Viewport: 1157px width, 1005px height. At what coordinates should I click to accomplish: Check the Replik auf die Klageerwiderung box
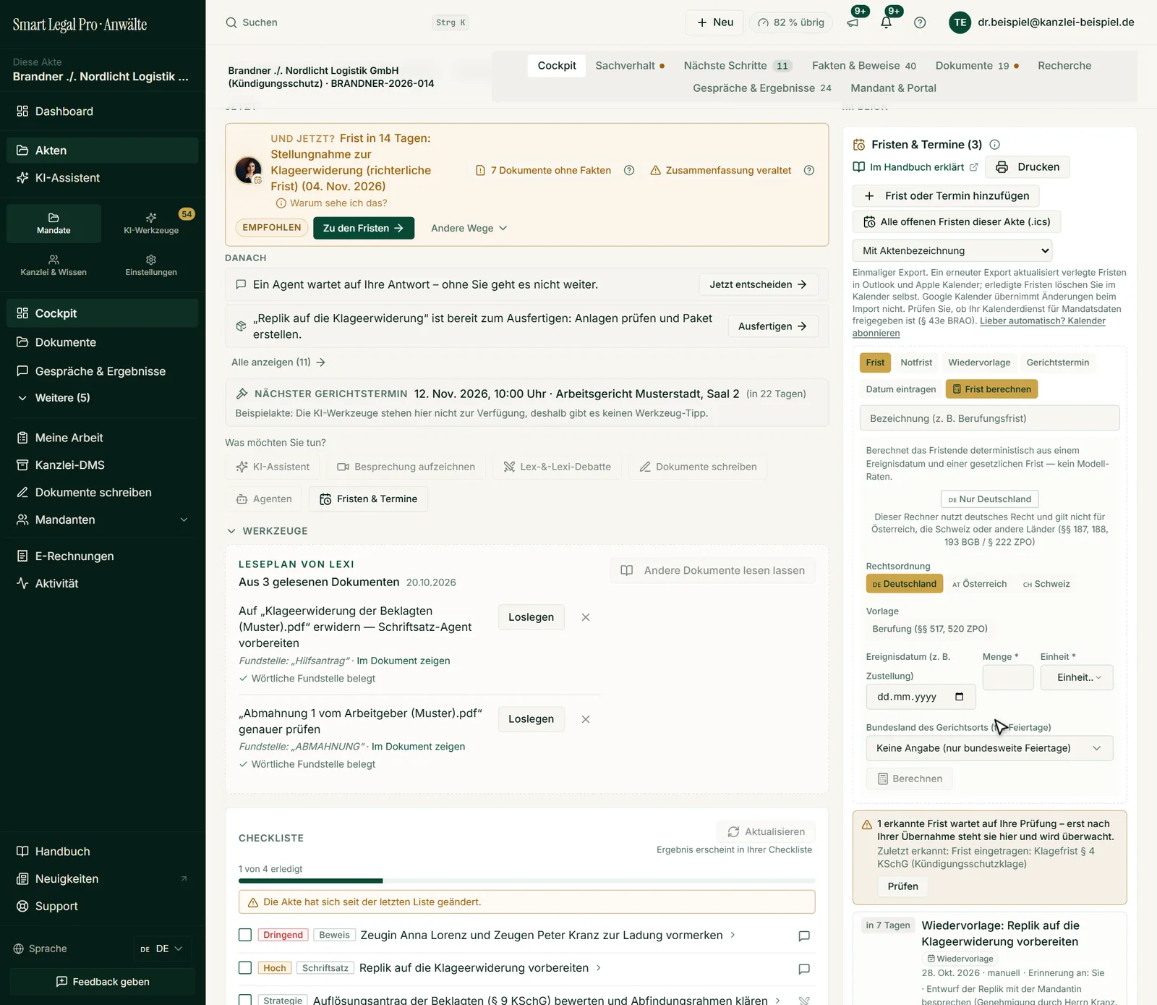[x=245, y=968]
